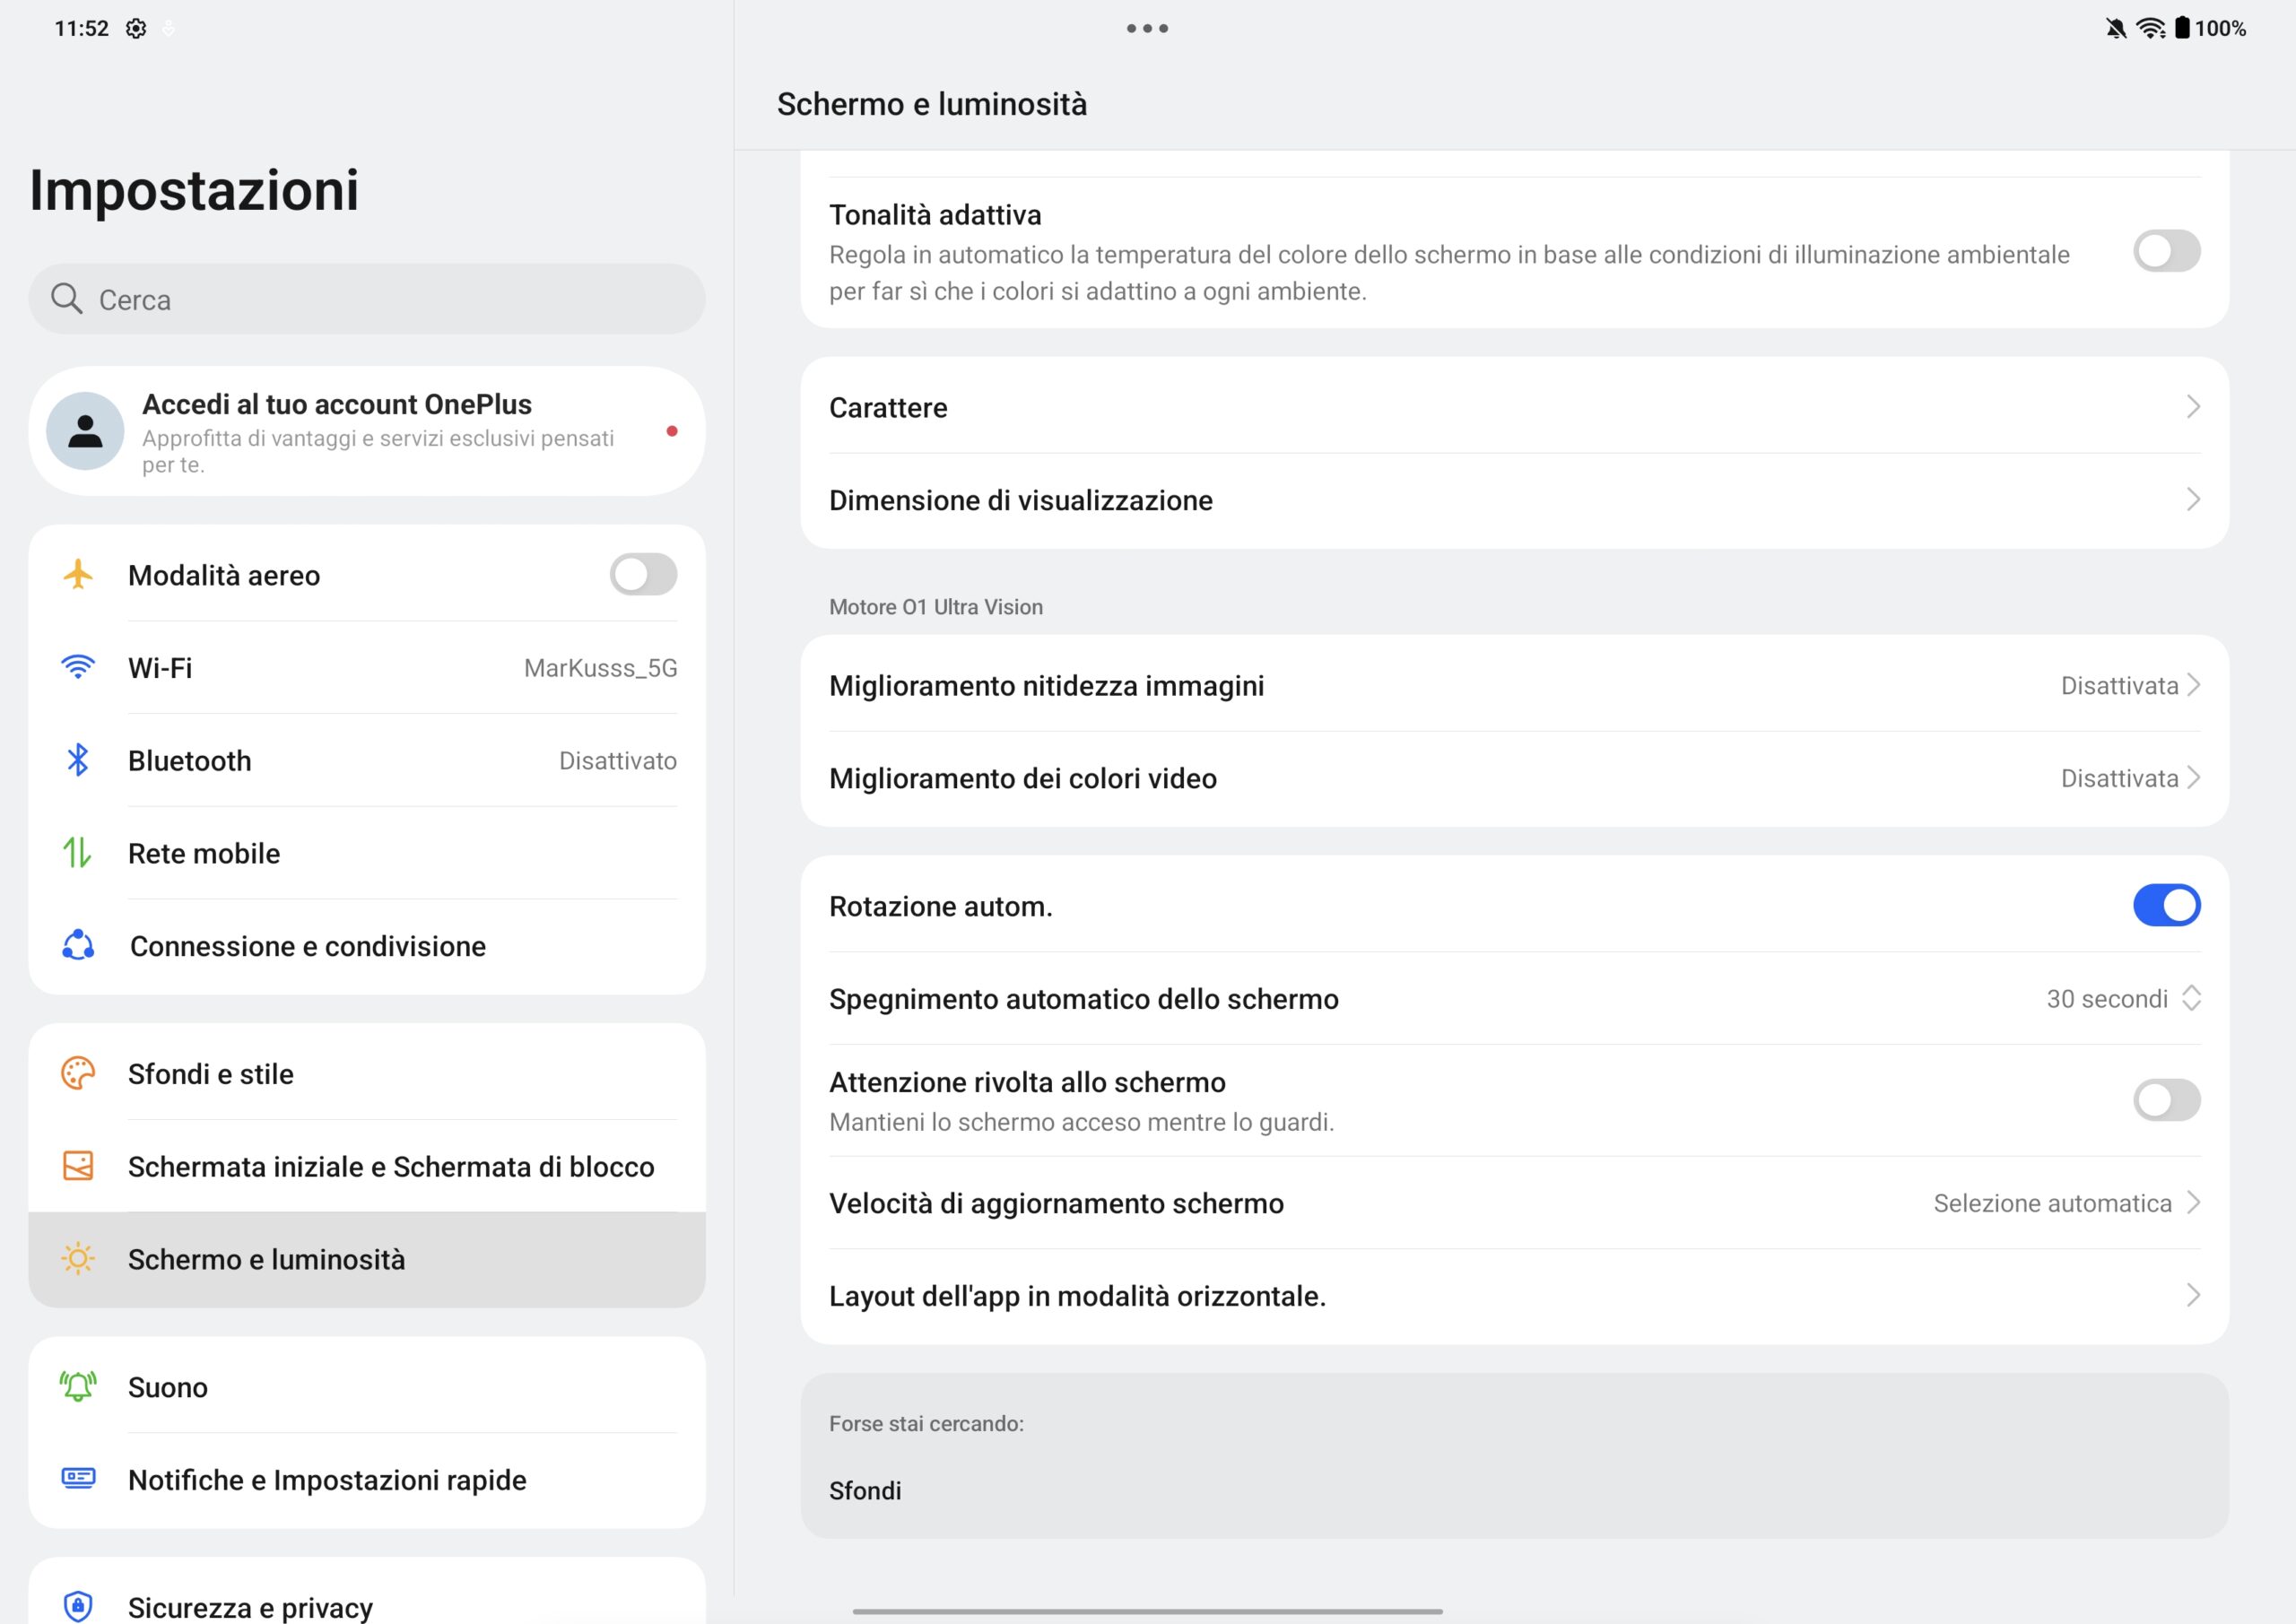This screenshot has width=2296, height=1624.
Task: Tap the Rete mobile arrows icon
Action: (x=78, y=853)
